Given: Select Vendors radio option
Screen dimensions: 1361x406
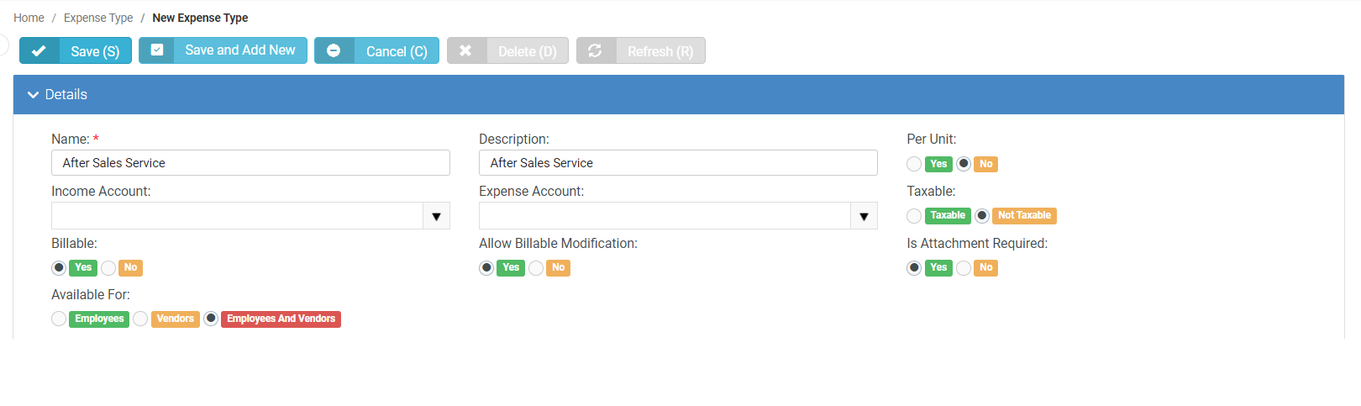Looking at the screenshot, I should (x=140, y=319).
